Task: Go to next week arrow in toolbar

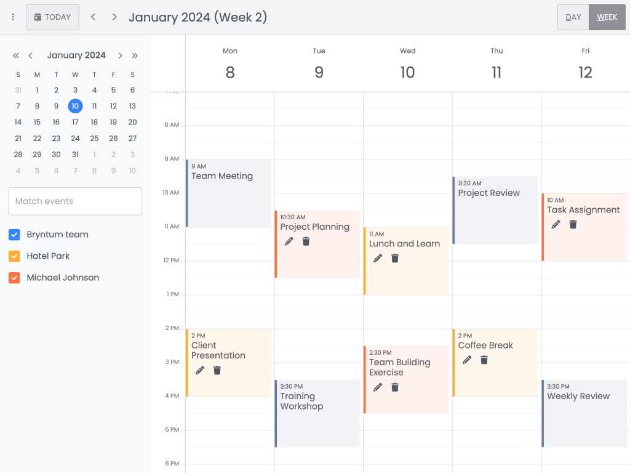Action: click(114, 17)
